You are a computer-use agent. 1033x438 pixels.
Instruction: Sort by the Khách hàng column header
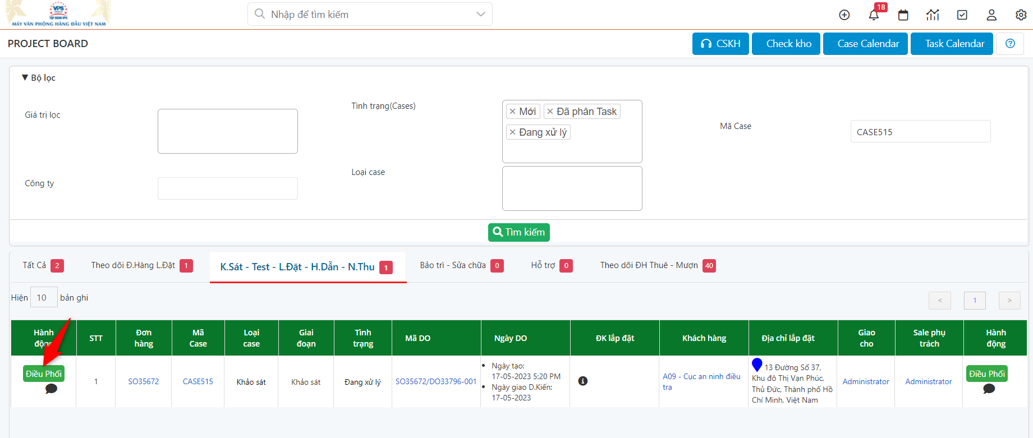[704, 338]
